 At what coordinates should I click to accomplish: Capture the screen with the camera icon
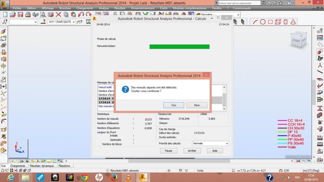(51, 15)
